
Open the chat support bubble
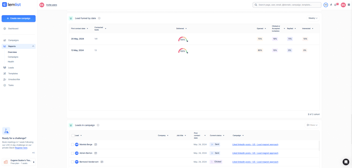tap(346, 162)
